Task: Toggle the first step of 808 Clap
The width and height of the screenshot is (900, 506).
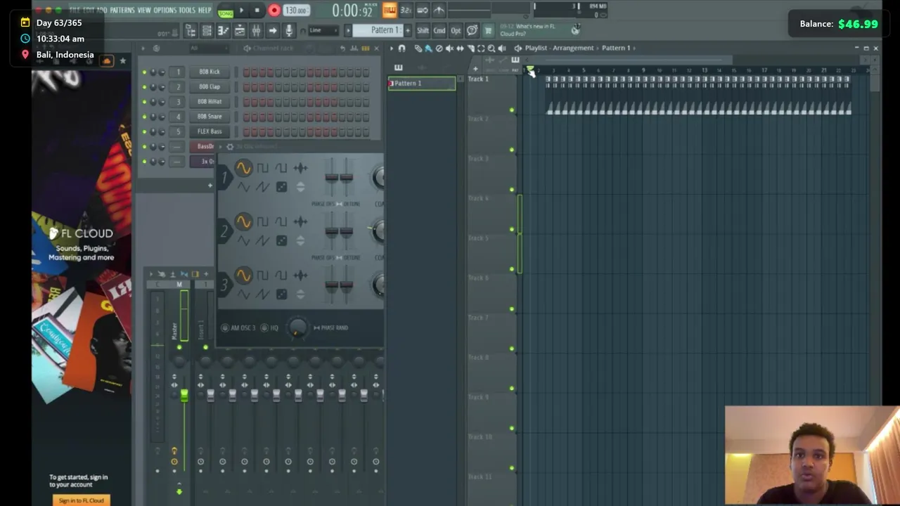Action: (x=246, y=86)
